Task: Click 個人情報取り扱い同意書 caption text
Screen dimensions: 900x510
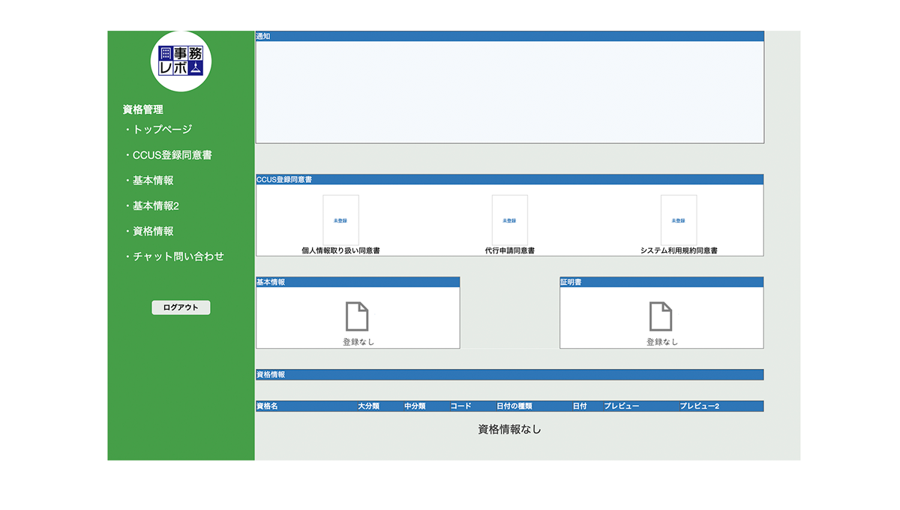Action: pos(340,250)
